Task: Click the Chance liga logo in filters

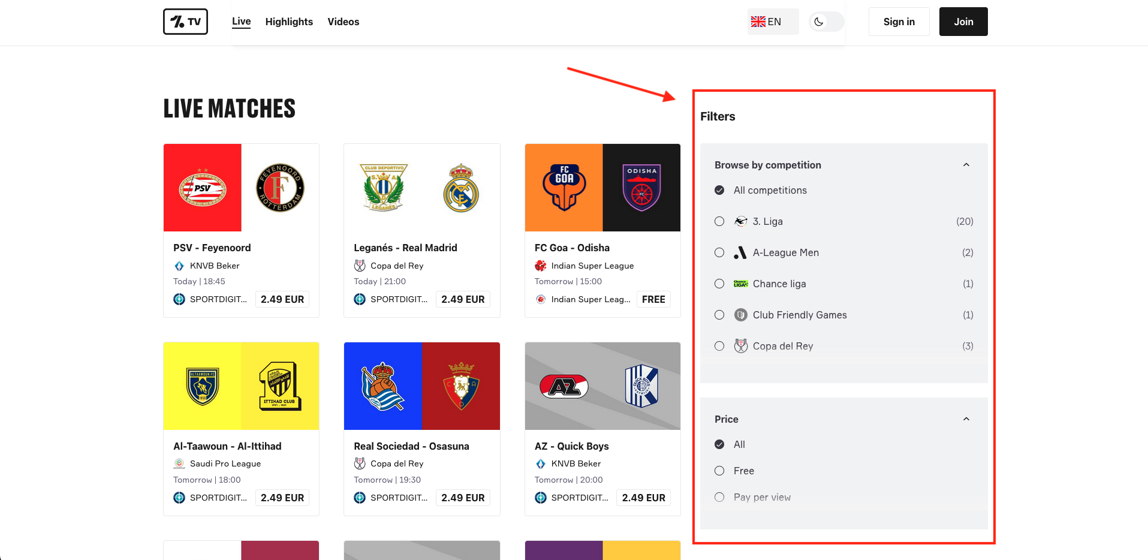Action: coord(741,283)
